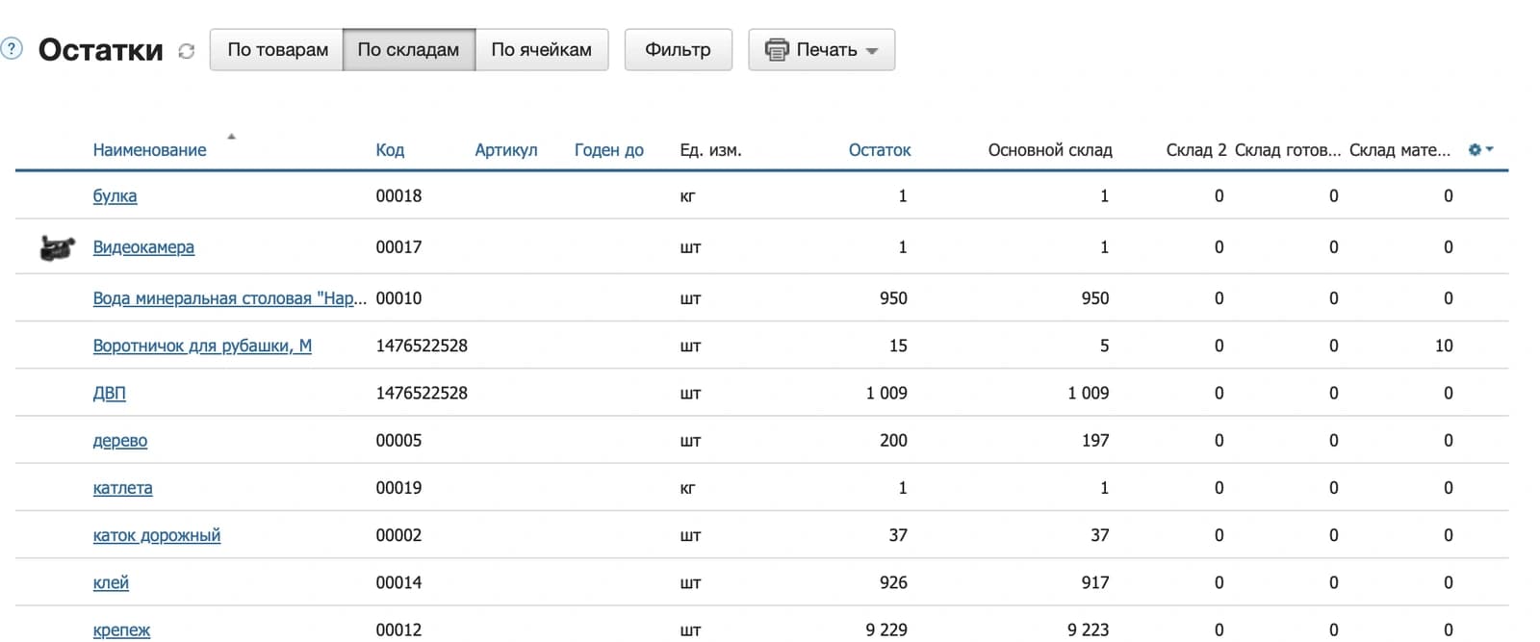
Task: Sort by the Код column
Action: click(x=390, y=150)
